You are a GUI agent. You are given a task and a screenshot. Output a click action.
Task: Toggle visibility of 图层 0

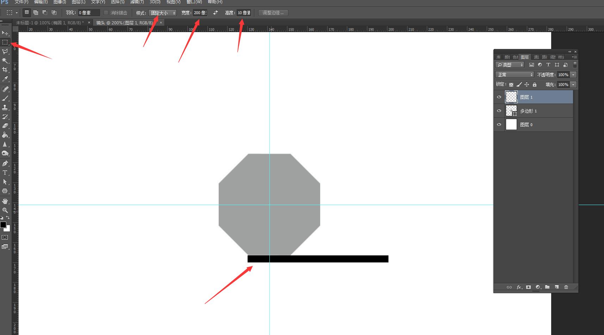click(x=499, y=124)
